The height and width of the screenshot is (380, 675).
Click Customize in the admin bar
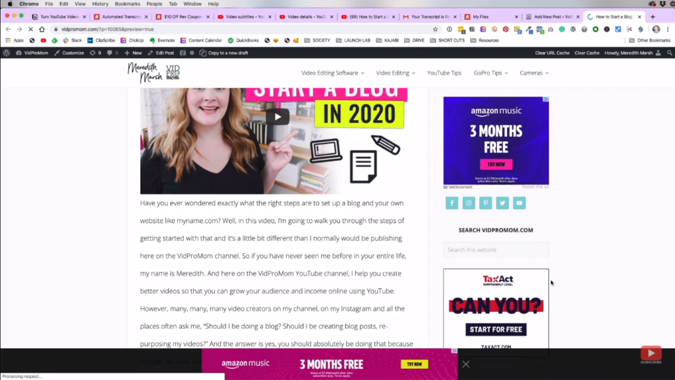click(69, 53)
